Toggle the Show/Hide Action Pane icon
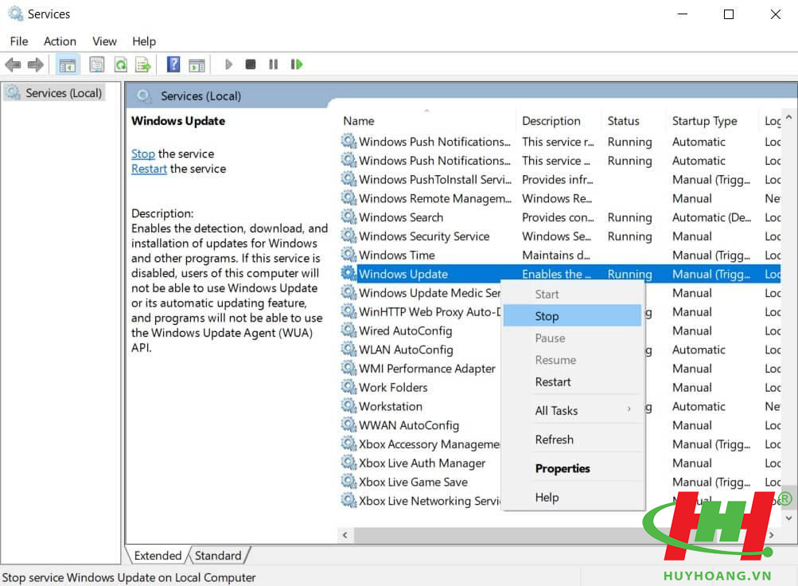 (197, 64)
